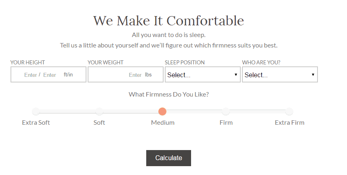The width and height of the screenshot is (347, 175).
Task: Click the Who Are You dropdown arrow
Action: [313, 75]
